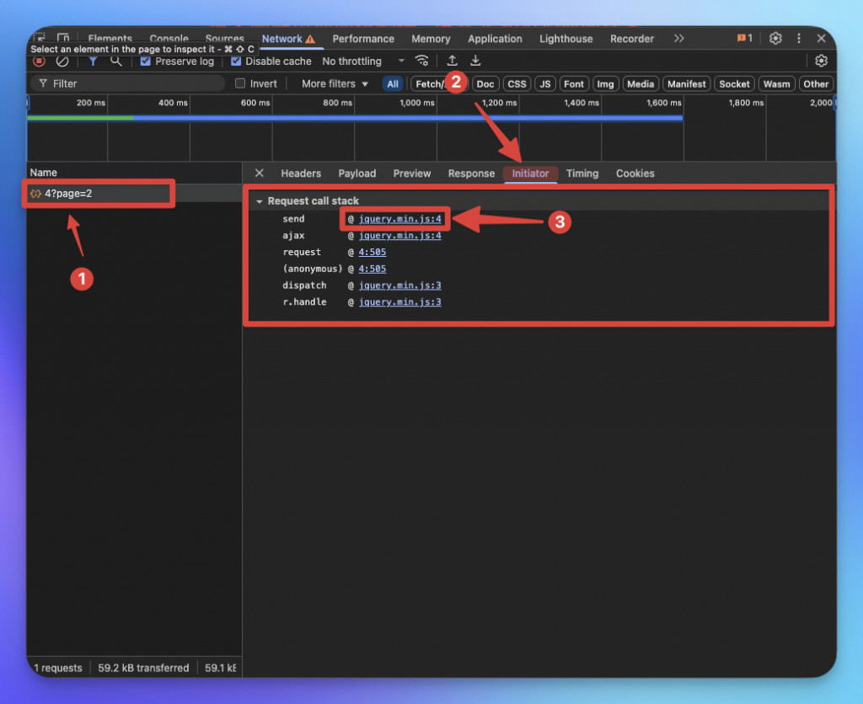Filter requests by Other type
This screenshot has height=704, width=863.
[816, 84]
